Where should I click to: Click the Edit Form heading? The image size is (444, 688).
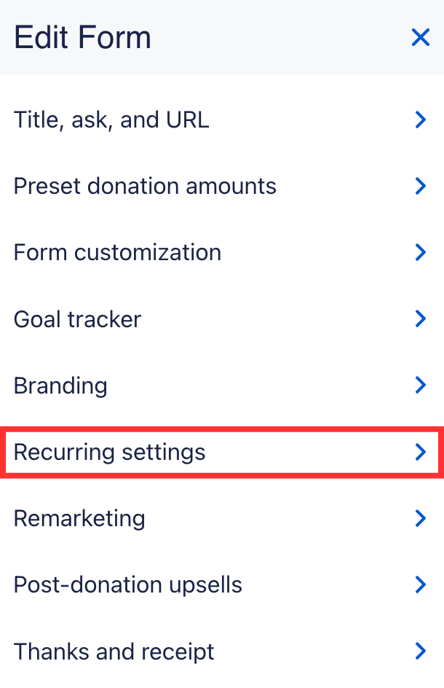click(x=82, y=37)
